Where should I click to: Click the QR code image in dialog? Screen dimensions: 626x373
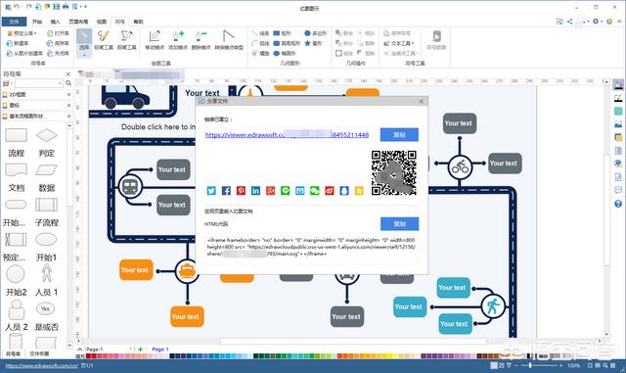tap(394, 172)
